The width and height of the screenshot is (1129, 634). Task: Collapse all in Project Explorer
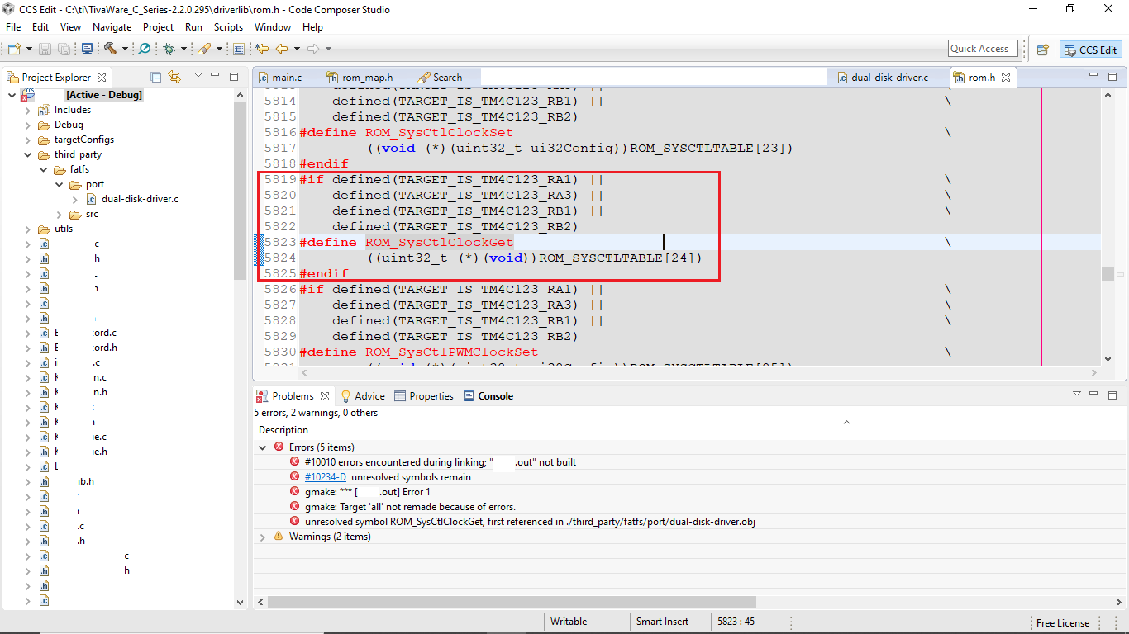(x=156, y=77)
